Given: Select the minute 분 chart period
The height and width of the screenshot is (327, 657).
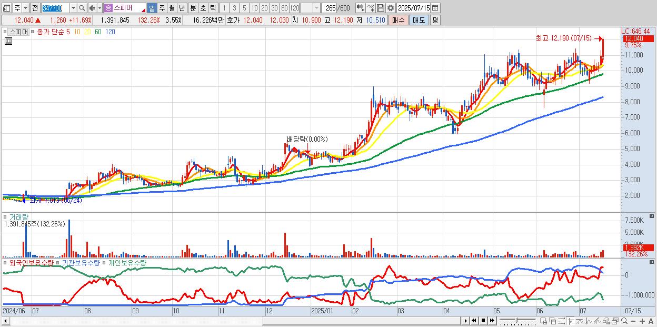Looking at the screenshot, I should pos(193,8).
